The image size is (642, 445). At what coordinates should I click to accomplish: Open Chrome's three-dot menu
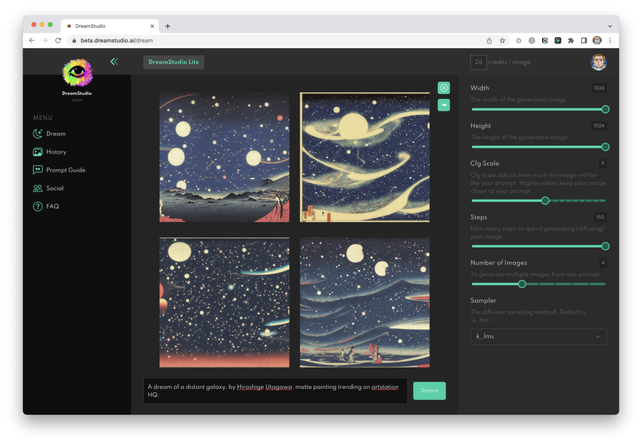pyautogui.click(x=610, y=41)
